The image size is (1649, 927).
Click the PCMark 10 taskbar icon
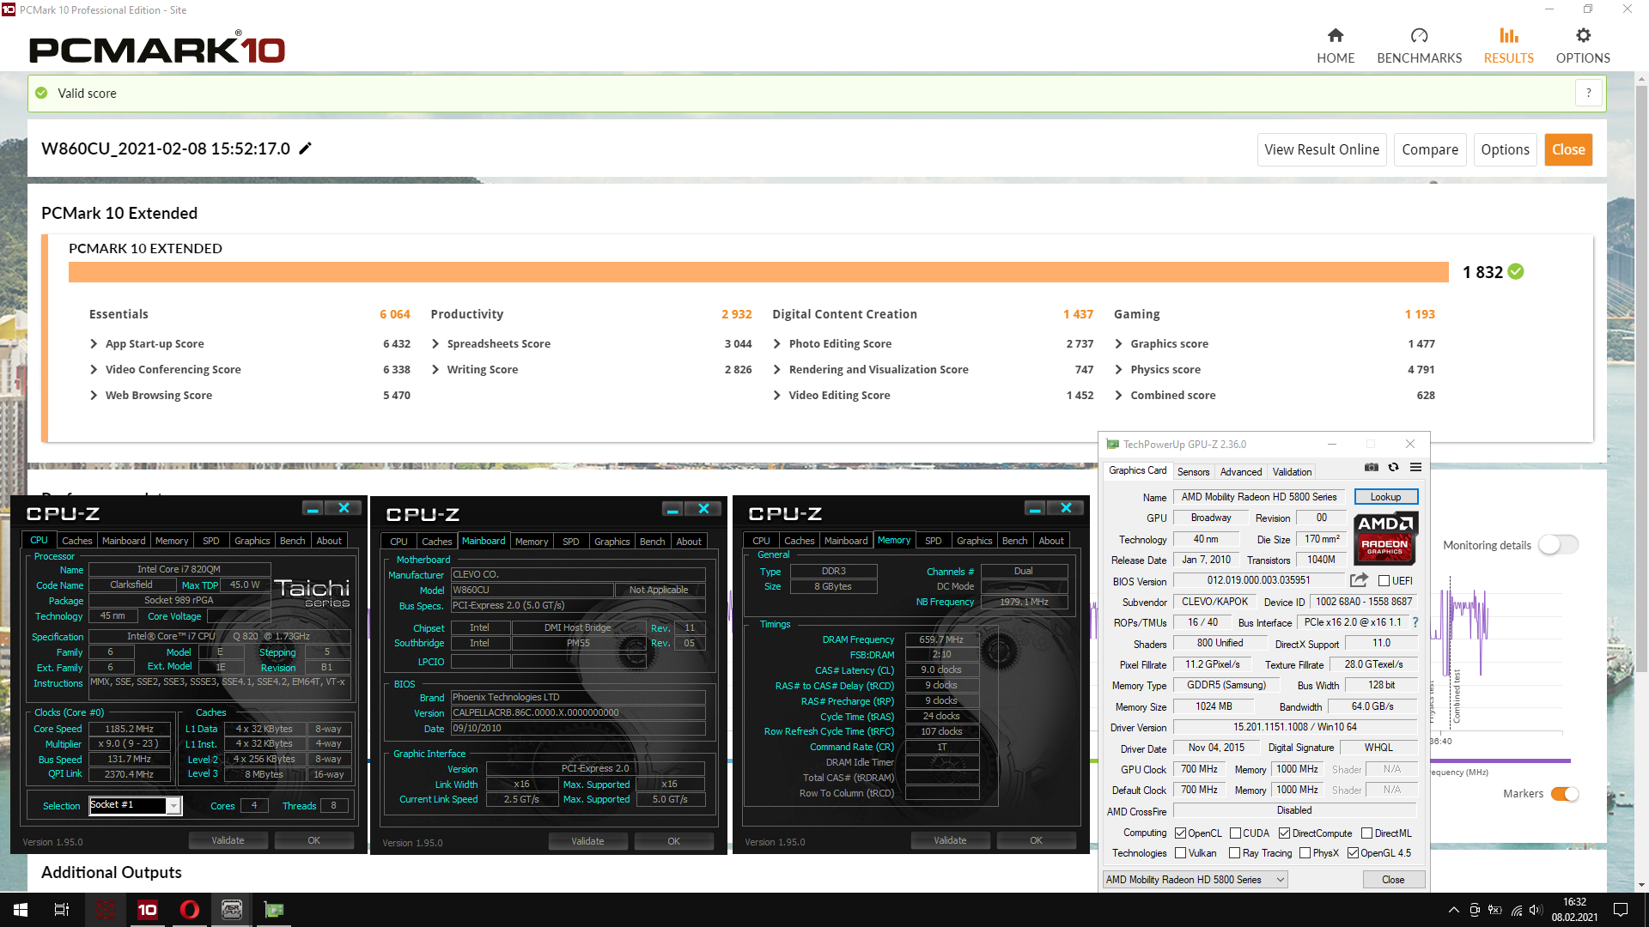[x=147, y=910]
